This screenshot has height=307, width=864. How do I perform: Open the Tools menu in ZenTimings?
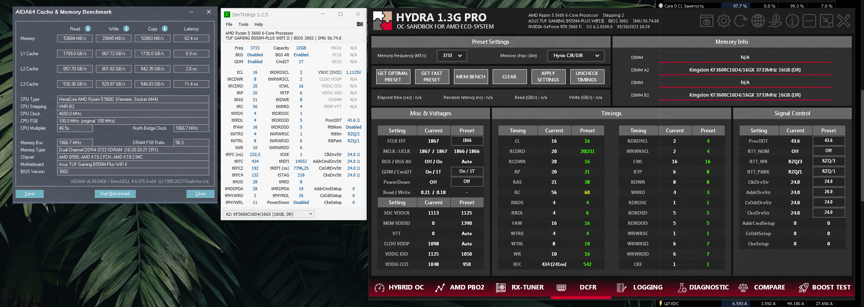[x=243, y=24]
